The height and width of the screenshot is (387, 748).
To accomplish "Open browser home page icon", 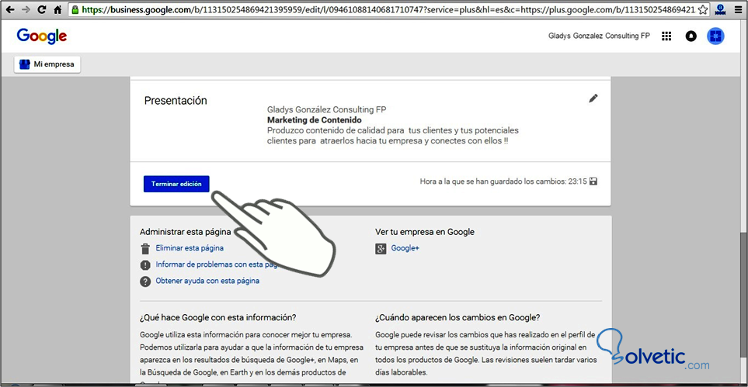I will point(57,9).
